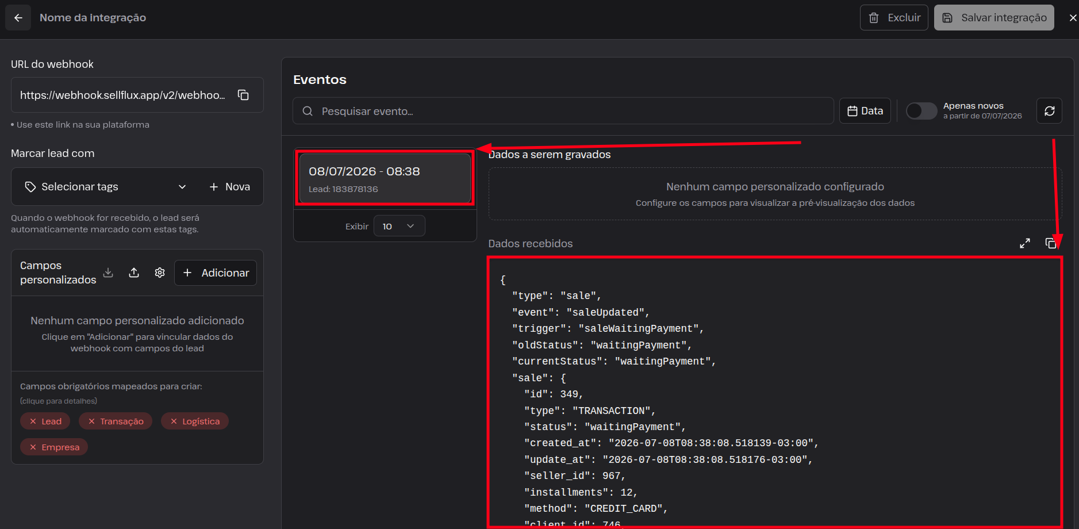Open the Exibir 10 dropdown
This screenshot has width=1079, height=529.
click(x=399, y=226)
